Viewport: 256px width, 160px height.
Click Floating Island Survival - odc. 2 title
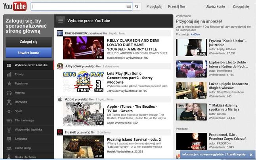[x=134, y=139]
